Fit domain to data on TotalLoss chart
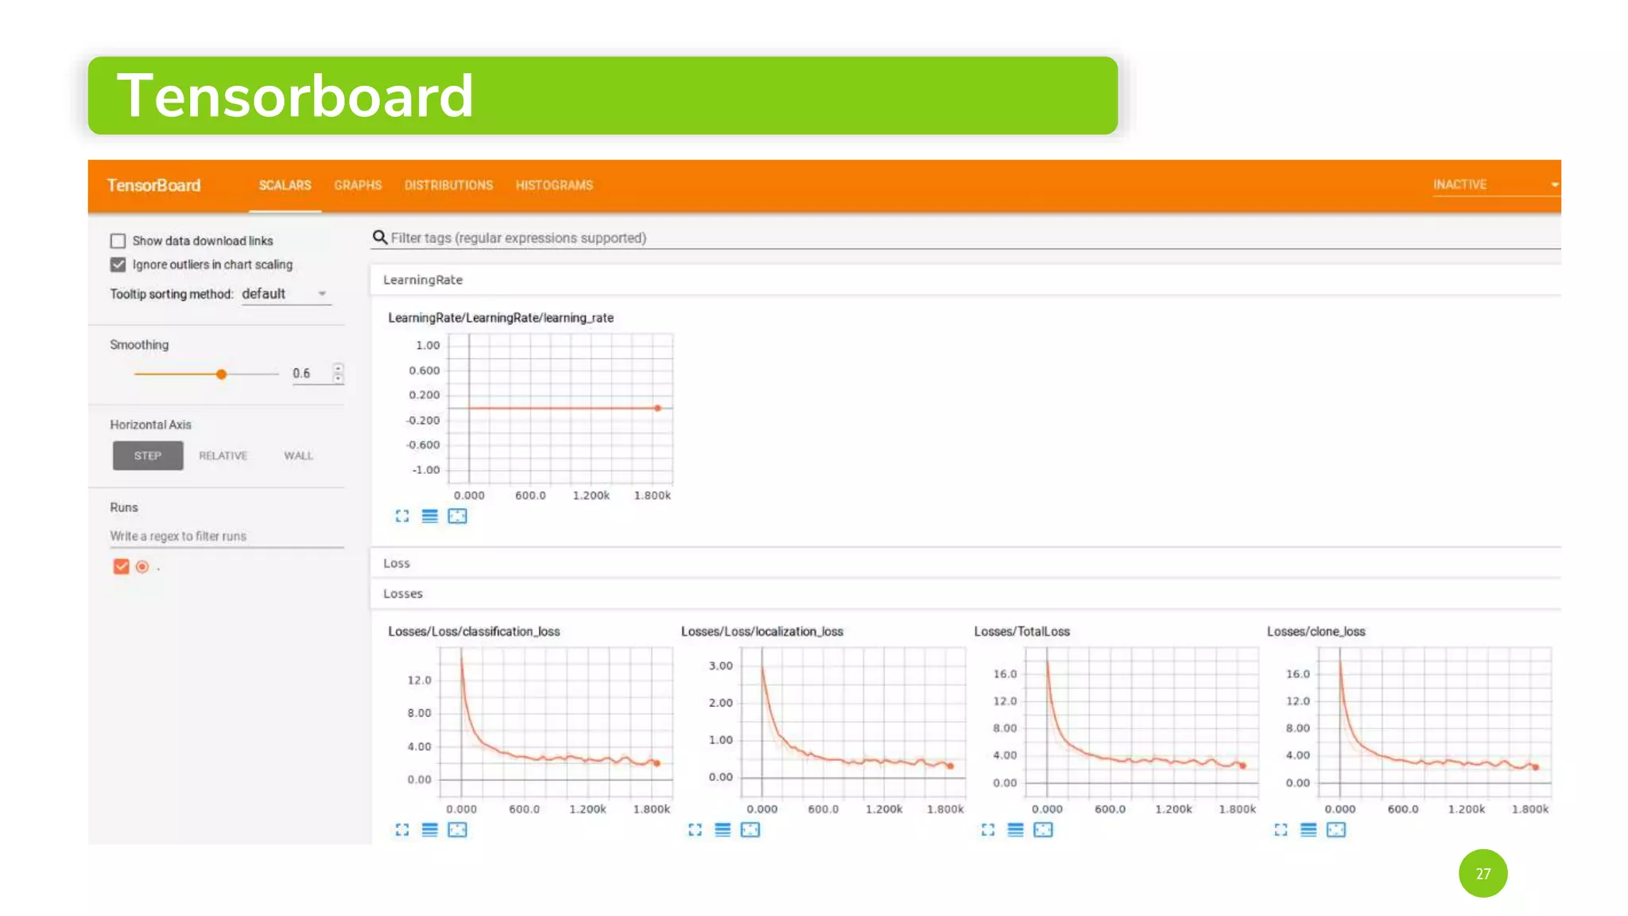Viewport: 1628px width, 916px height. 1043,829
